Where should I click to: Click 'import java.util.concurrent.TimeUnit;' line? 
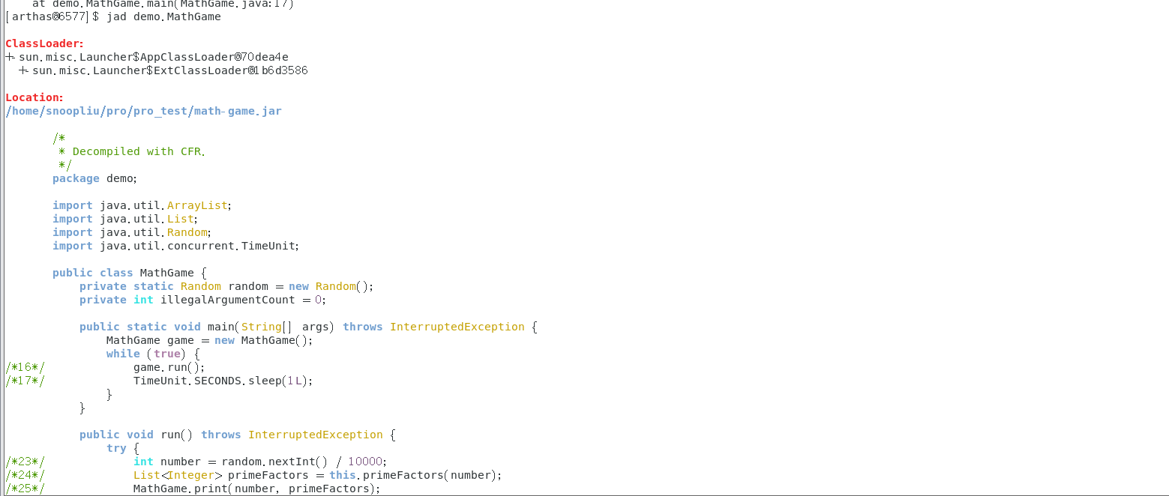[x=176, y=246]
